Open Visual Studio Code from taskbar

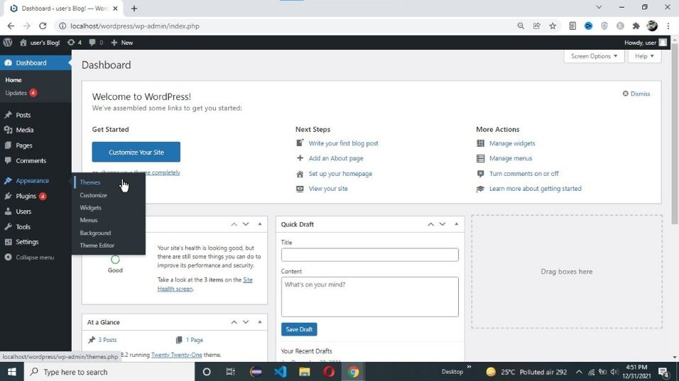click(x=280, y=372)
